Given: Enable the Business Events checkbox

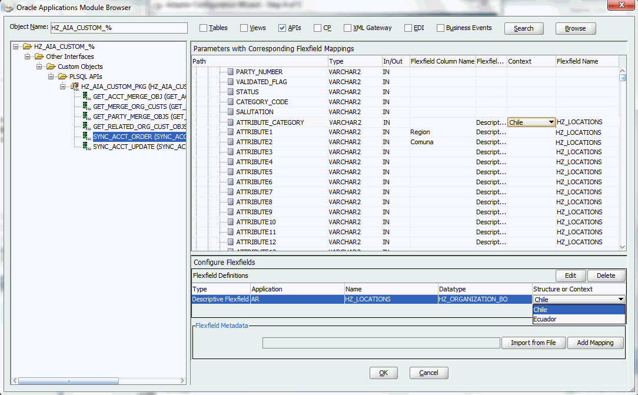Looking at the screenshot, I should [x=440, y=28].
